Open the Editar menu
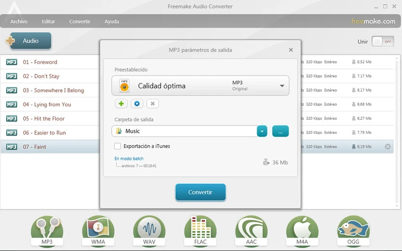 tap(48, 21)
